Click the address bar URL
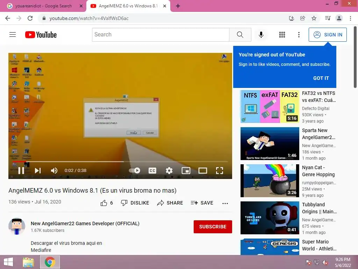The width and height of the screenshot is (358, 269). (89, 18)
